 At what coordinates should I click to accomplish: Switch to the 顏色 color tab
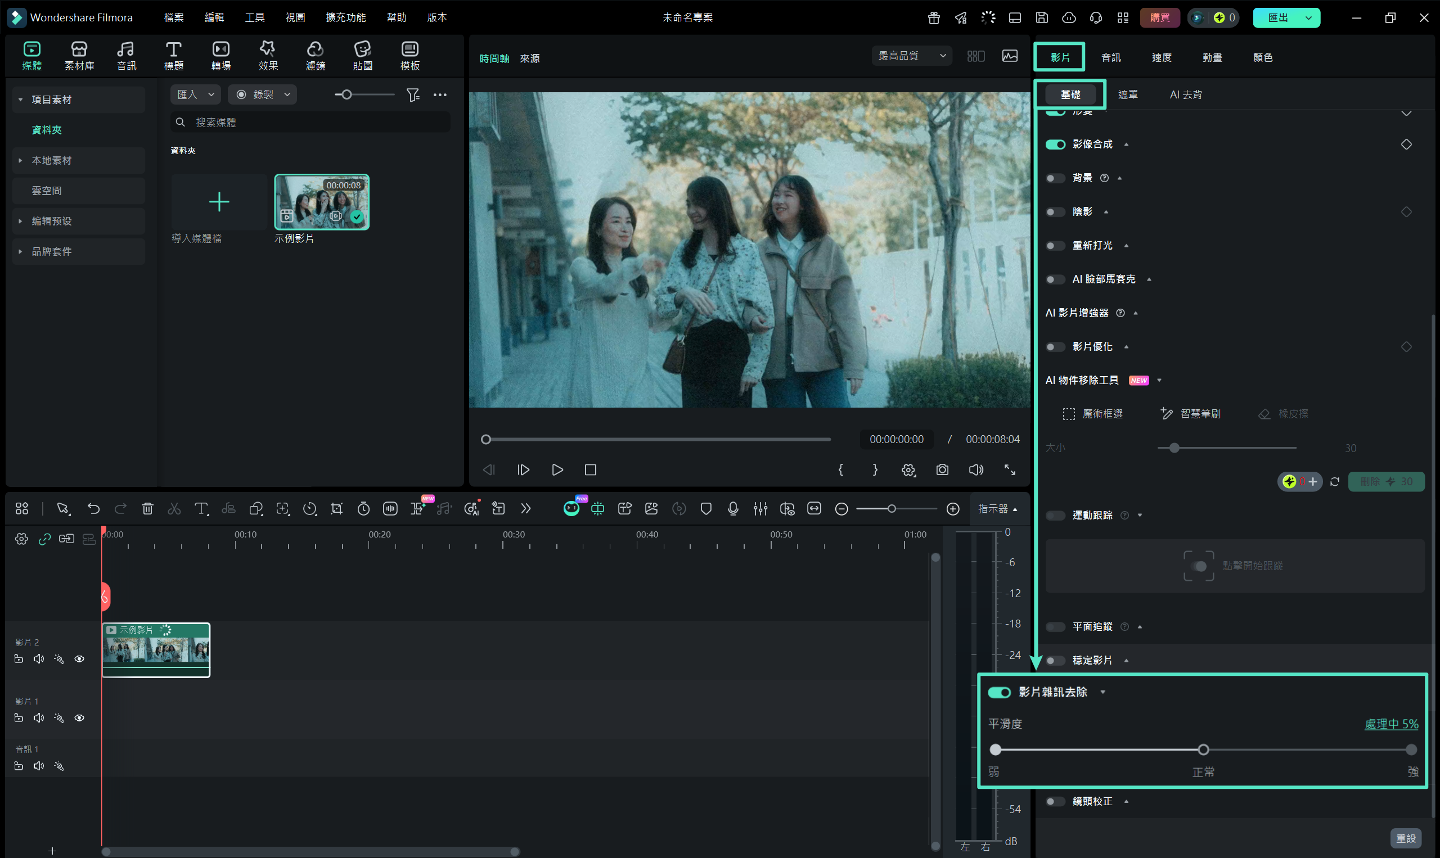point(1262,57)
